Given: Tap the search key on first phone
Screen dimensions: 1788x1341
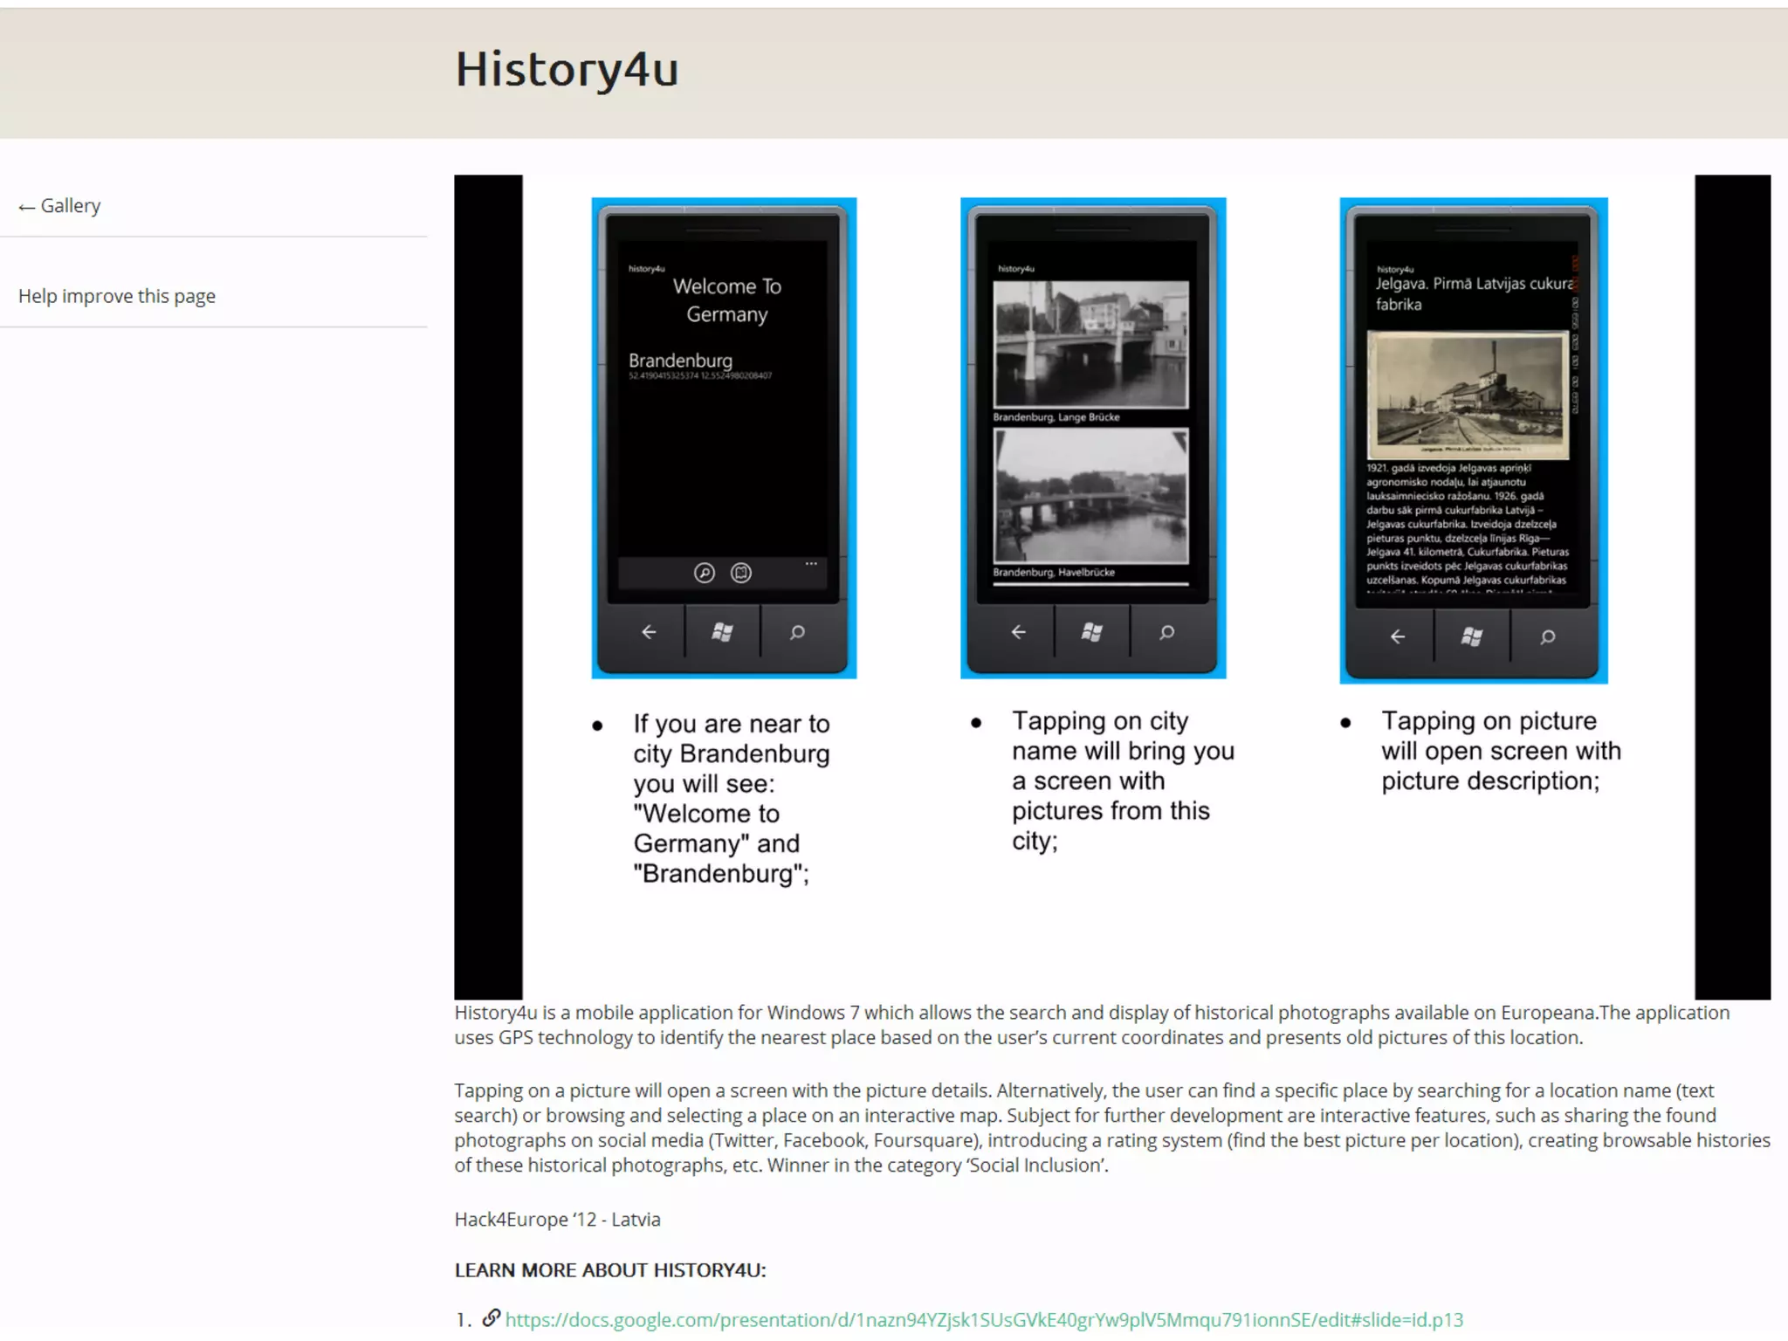Looking at the screenshot, I should point(797,632).
